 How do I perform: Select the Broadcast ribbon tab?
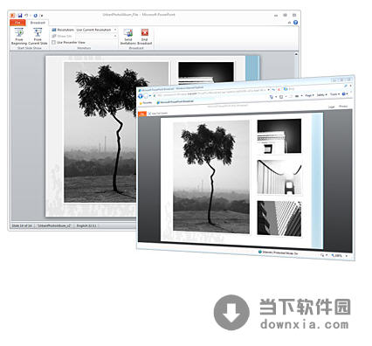(x=38, y=23)
